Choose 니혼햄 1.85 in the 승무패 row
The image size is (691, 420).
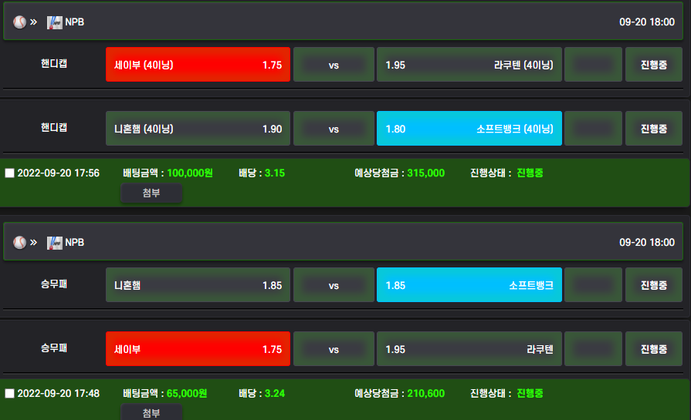(198, 285)
